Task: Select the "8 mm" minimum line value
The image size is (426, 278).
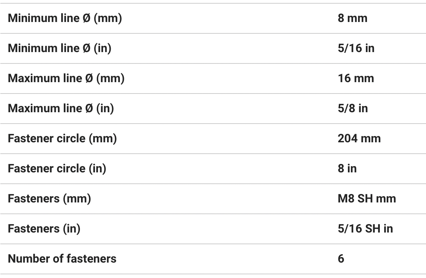Action: [352, 18]
